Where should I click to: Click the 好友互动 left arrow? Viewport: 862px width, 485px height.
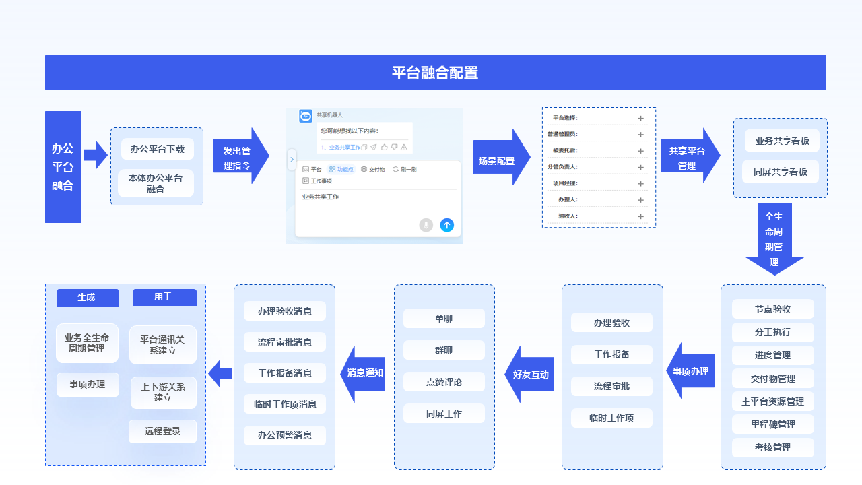point(529,375)
